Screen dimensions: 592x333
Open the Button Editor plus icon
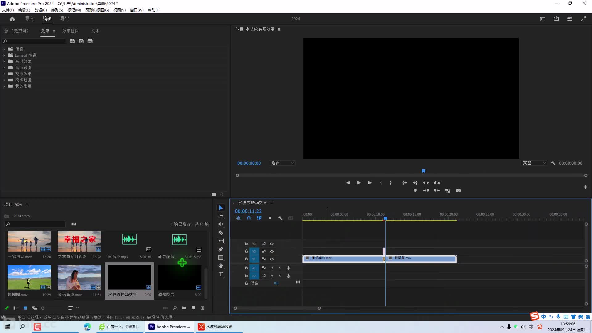[x=586, y=187]
